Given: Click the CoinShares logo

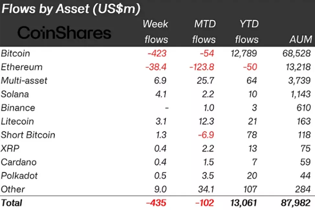Looking at the screenshot, I should (64, 33).
